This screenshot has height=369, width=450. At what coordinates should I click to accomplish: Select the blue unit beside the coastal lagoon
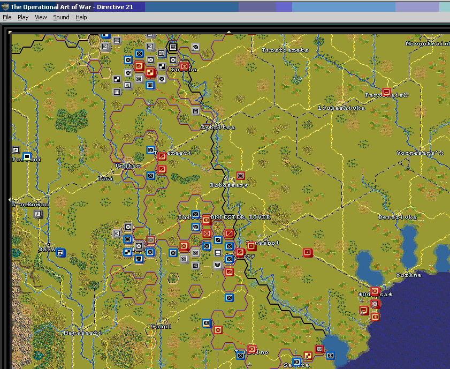(x=330, y=356)
